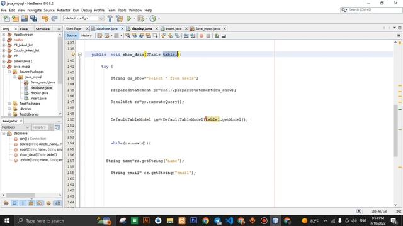Toggle Show Fields filter in Navigator
The height and width of the screenshot is (226, 403).
click(x=14, y=203)
